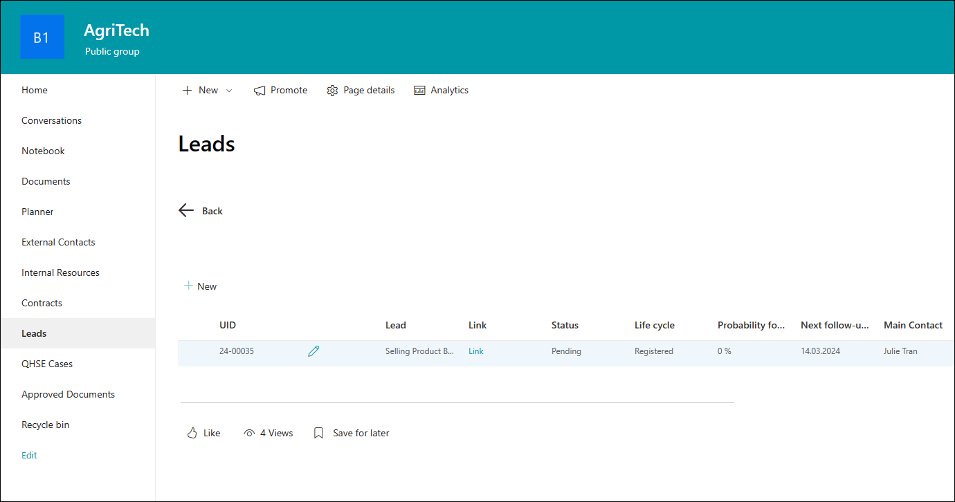Click the UID column header

(228, 325)
